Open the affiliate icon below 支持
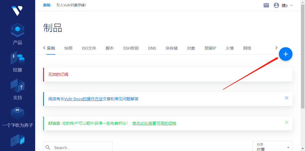Image resolution: width=305 pixels, height=151 pixels. click(x=18, y=113)
